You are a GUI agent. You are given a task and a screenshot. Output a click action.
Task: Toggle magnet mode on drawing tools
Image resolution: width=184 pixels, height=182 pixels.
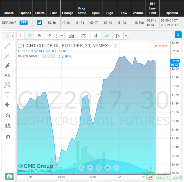tap(8, 137)
